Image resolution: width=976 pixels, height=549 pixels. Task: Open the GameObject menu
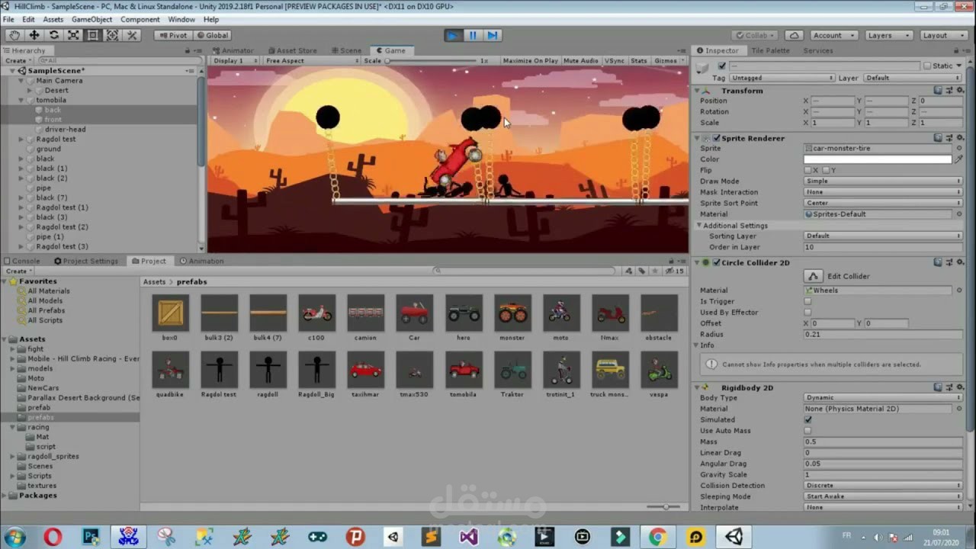coord(91,19)
